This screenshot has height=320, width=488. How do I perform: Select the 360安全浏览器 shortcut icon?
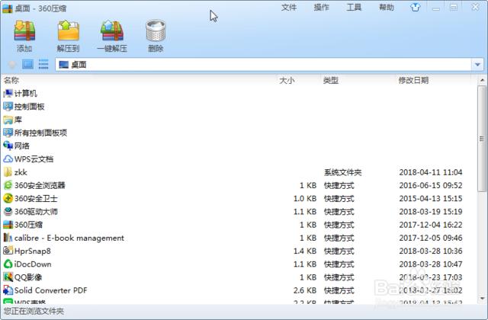(x=8, y=185)
